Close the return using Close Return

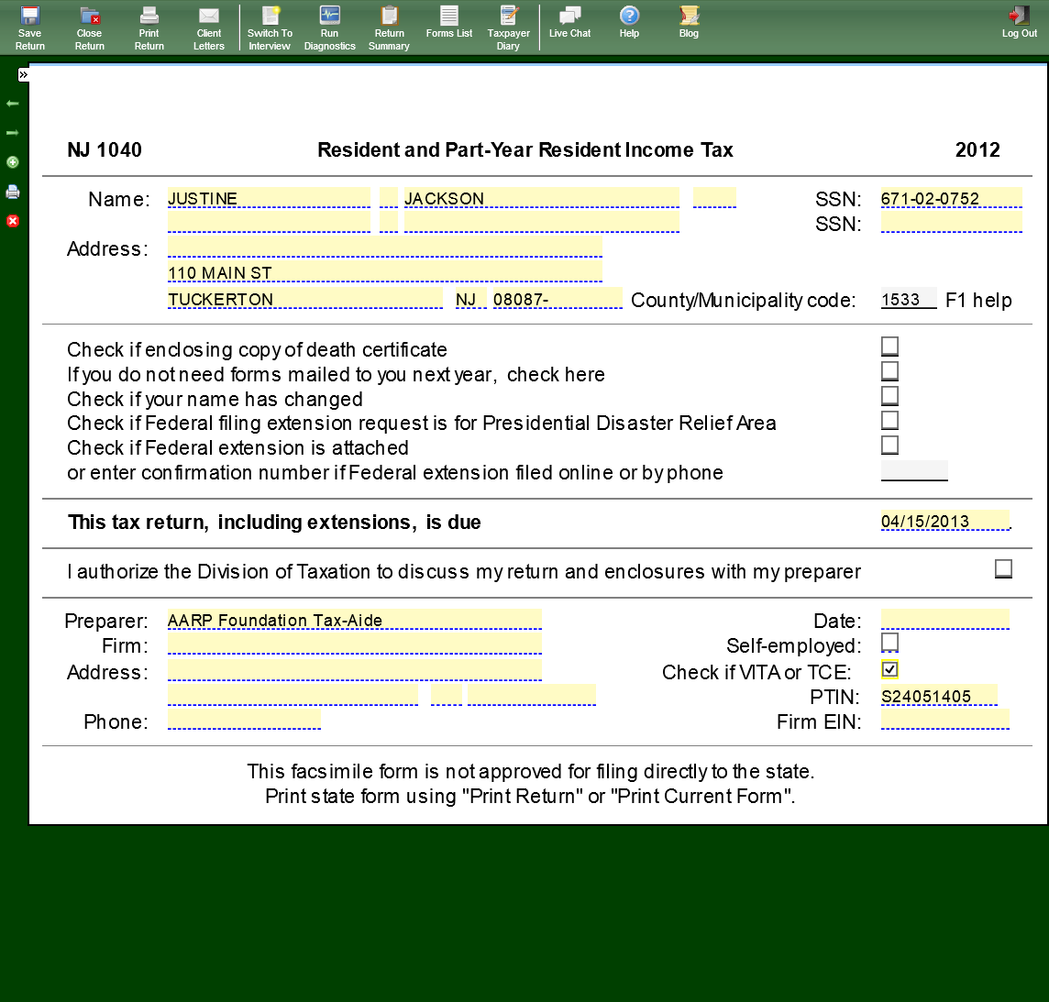point(89,28)
